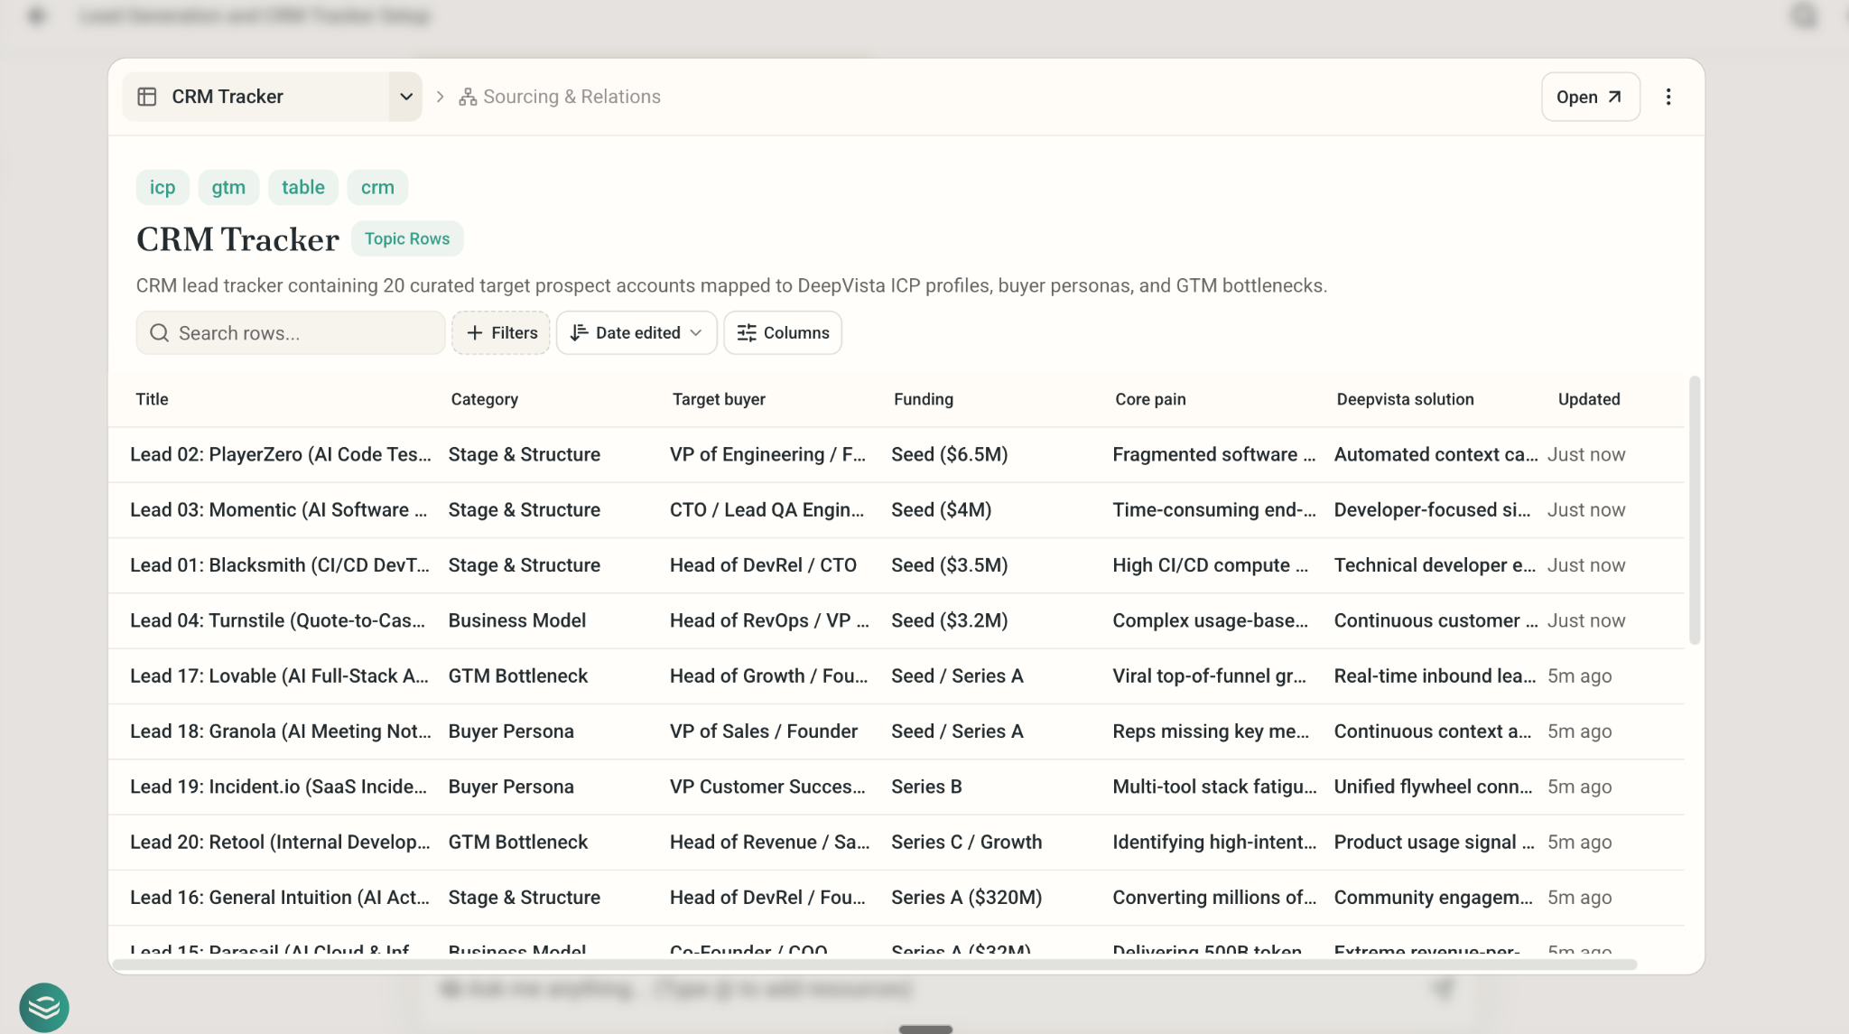Click the Seed ($3.2M) funding cell
This screenshot has height=1034, width=1849.
tap(949, 620)
